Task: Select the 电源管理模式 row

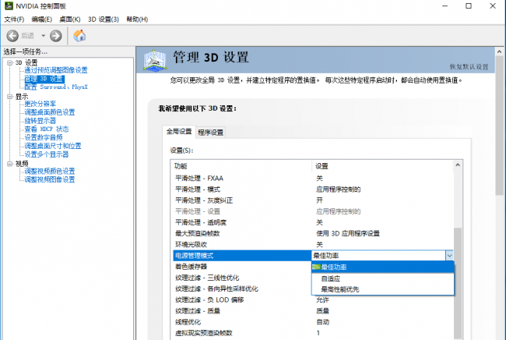Action: (x=242, y=256)
